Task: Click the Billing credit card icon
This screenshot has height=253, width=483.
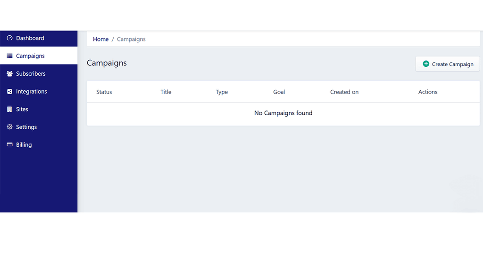Action: pos(9,145)
